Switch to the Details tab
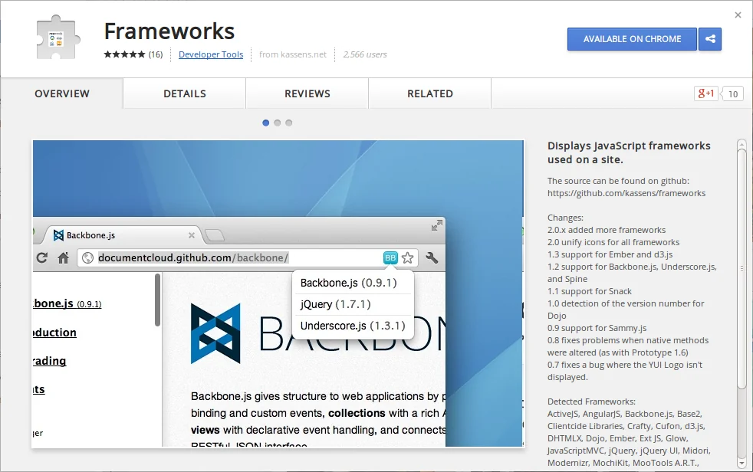The height and width of the screenshot is (472, 753). pyautogui.click(x=184, y=93)
